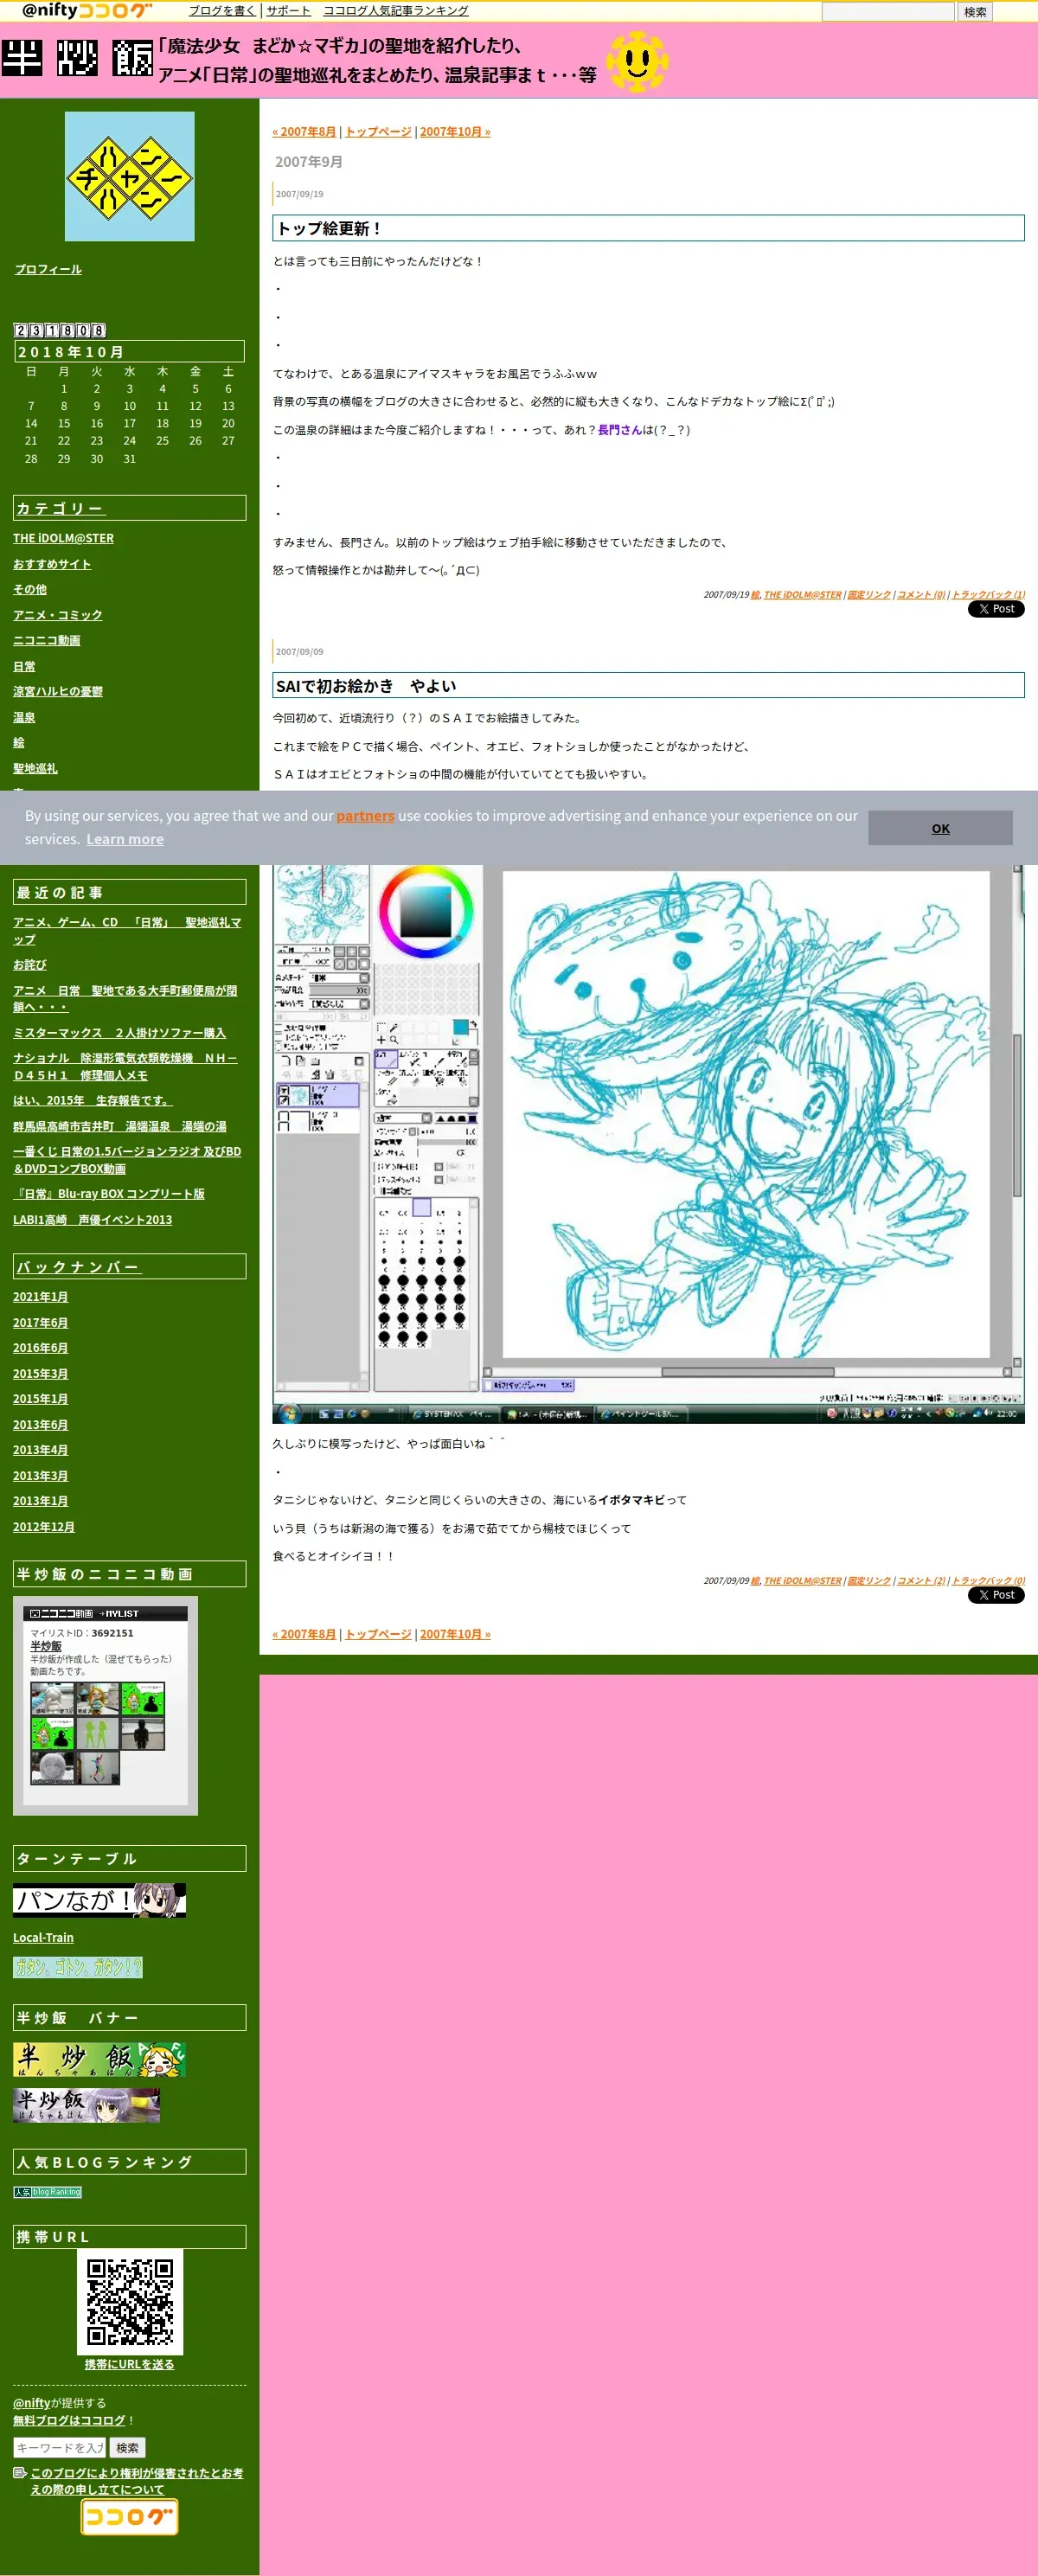Viewport: 1038px width, 2576px height.
Task: Click 携帯にURLを送る link
Action: point(129,2365)
